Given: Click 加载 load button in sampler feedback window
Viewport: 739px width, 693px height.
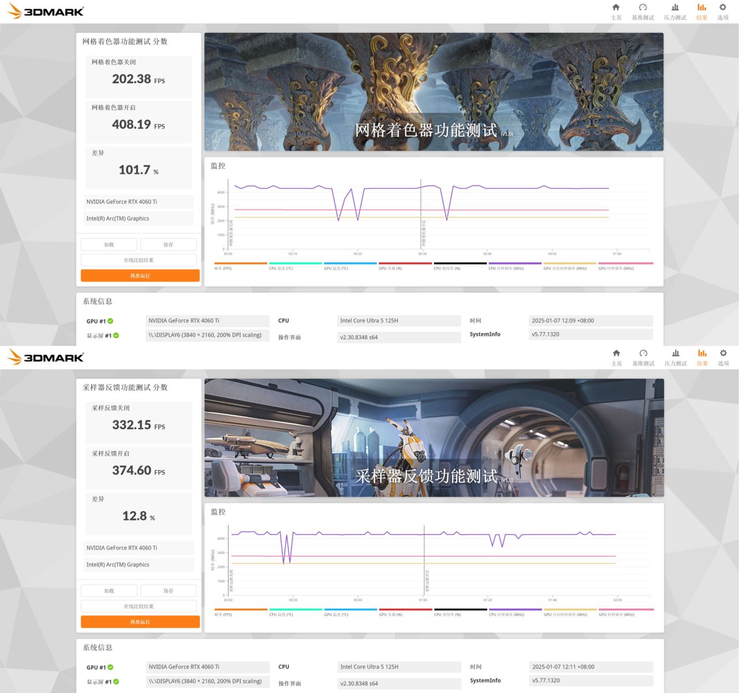Looking at the screenshot, I should [x=109, y=591].
